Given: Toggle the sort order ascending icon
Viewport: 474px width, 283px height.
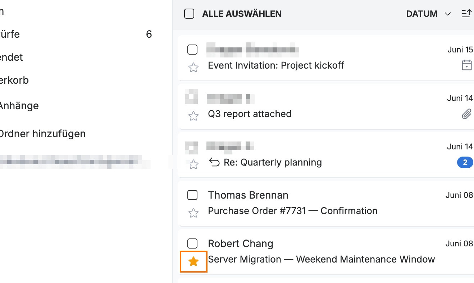Looking at the screenshot, I should coord(466,14).
